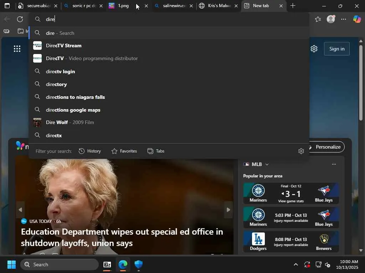Image resolution: width=365 pixels, height=273 pixels.
Task: Open Microsoft Edge taskbar icon
Action: pos(123,264)
